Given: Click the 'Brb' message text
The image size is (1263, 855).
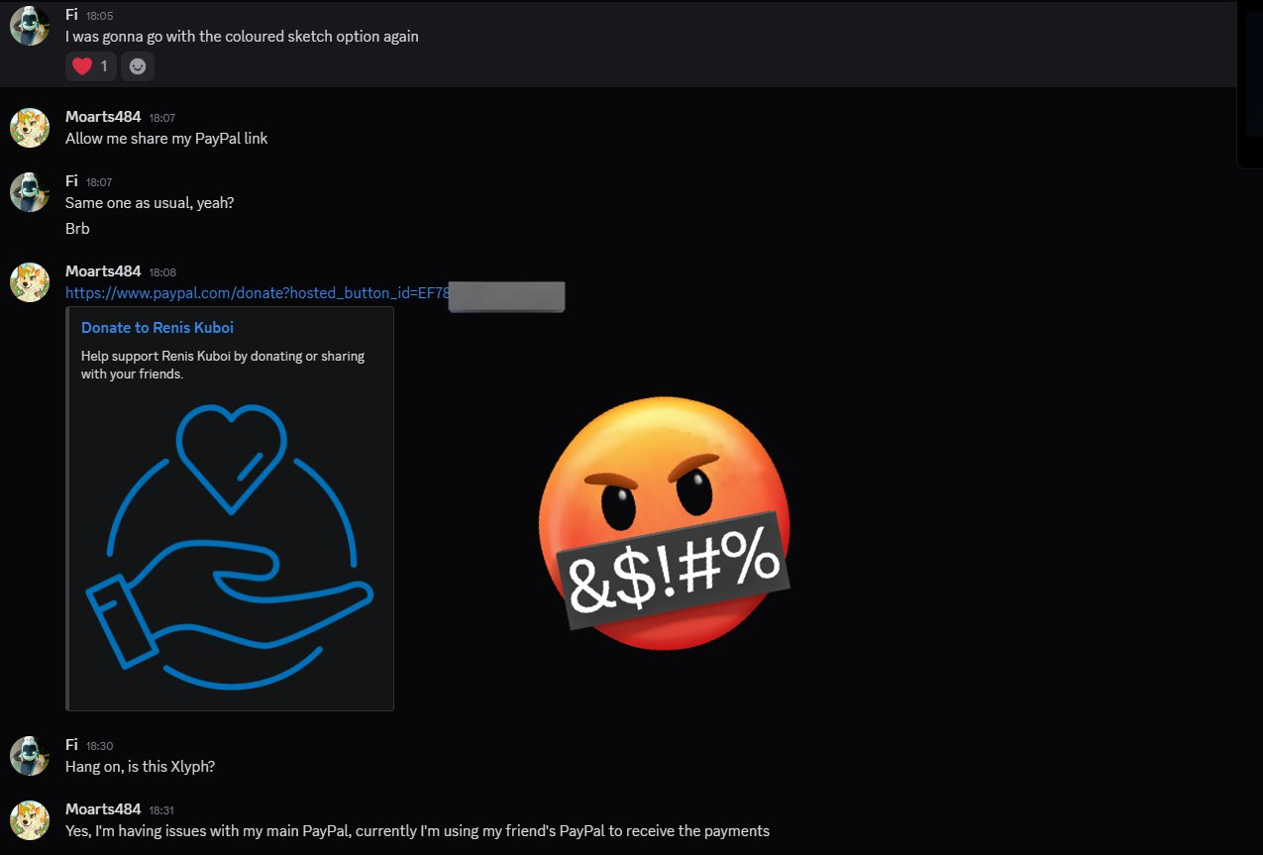Looking at the screenshot, I should click(77, 228).
